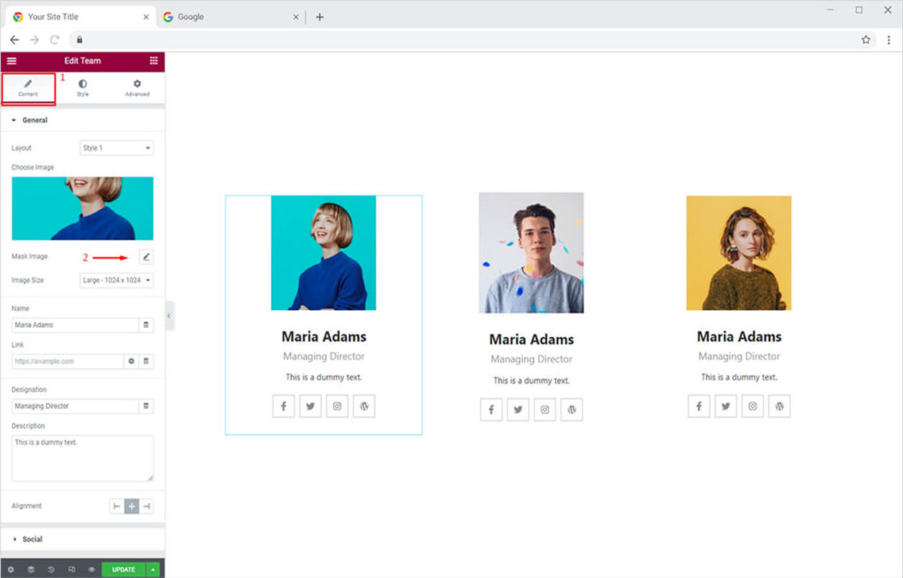The height and width of the screenshot is (578, 903).
Task: Click the Mask Image edit pencil
Action: coord(146,257)
